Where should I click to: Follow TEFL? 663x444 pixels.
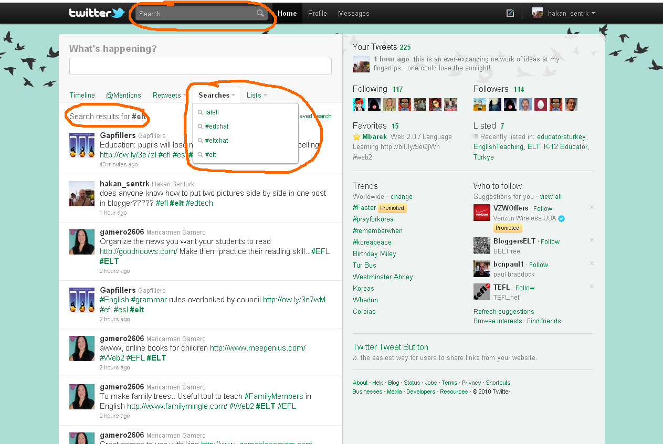click(525, 288)
